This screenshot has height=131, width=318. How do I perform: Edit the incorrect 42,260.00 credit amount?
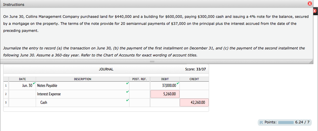coord(194,102)
